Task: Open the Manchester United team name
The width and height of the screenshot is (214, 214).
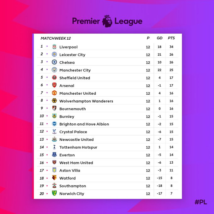Action: [78, 93]
